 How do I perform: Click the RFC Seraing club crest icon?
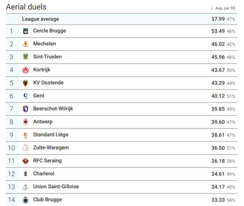coord(26,161)
